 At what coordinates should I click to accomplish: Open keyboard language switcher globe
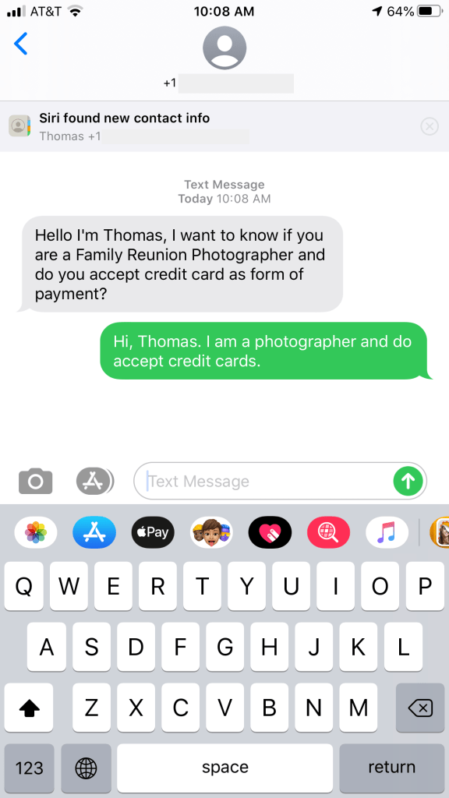pos(86,768)
